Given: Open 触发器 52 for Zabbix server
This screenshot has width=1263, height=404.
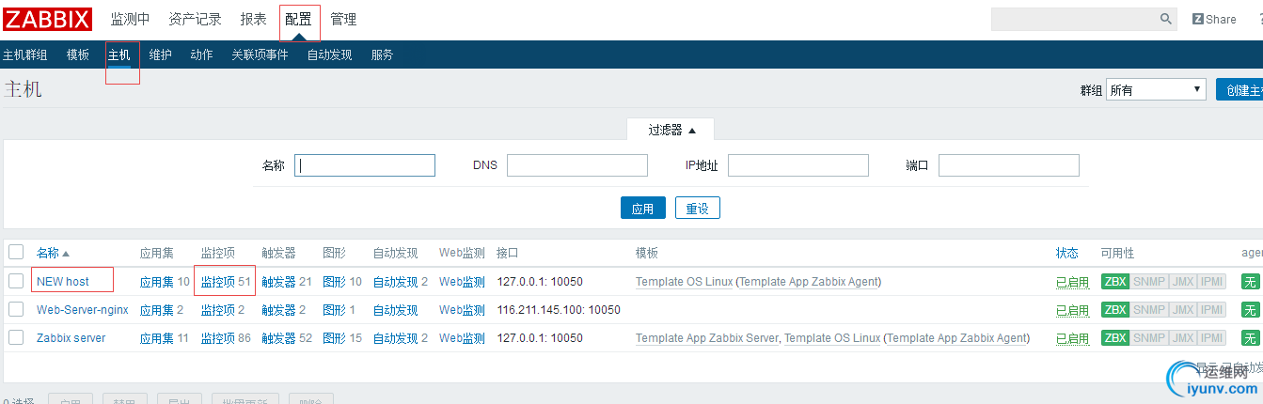Looking at the screenshot, I should click(278, 337).
